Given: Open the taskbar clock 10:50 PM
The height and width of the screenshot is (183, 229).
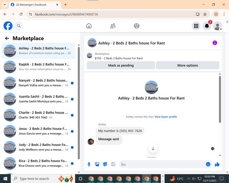Looking at the screenshot, I should pyautogui.click(x=210, y=178).
